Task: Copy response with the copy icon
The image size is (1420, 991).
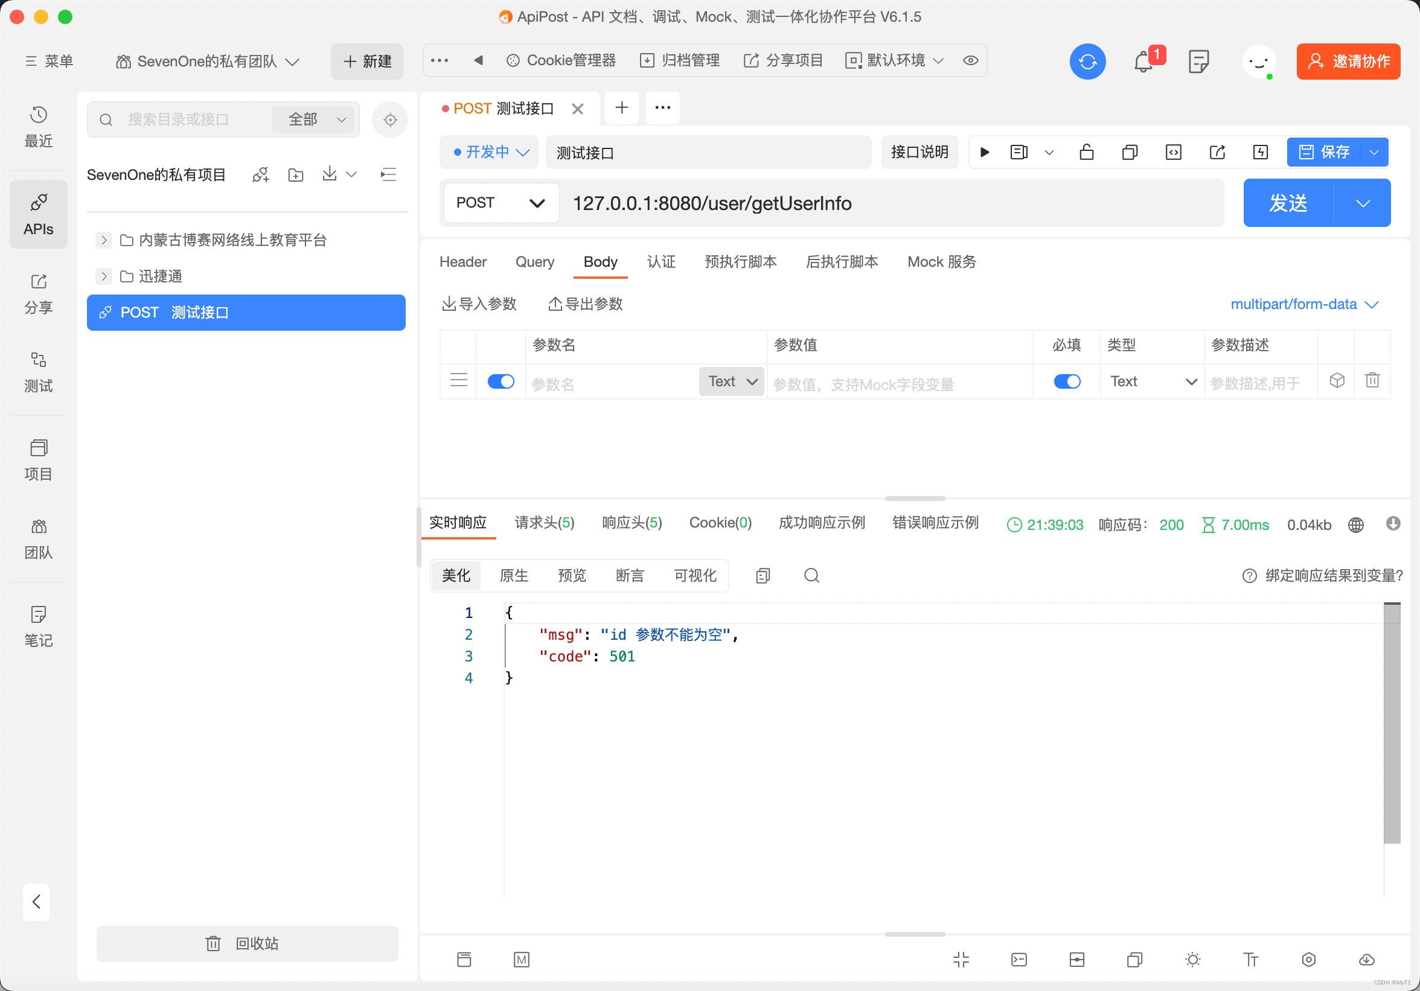Action: pyautogui.click(x=763, y=576)
